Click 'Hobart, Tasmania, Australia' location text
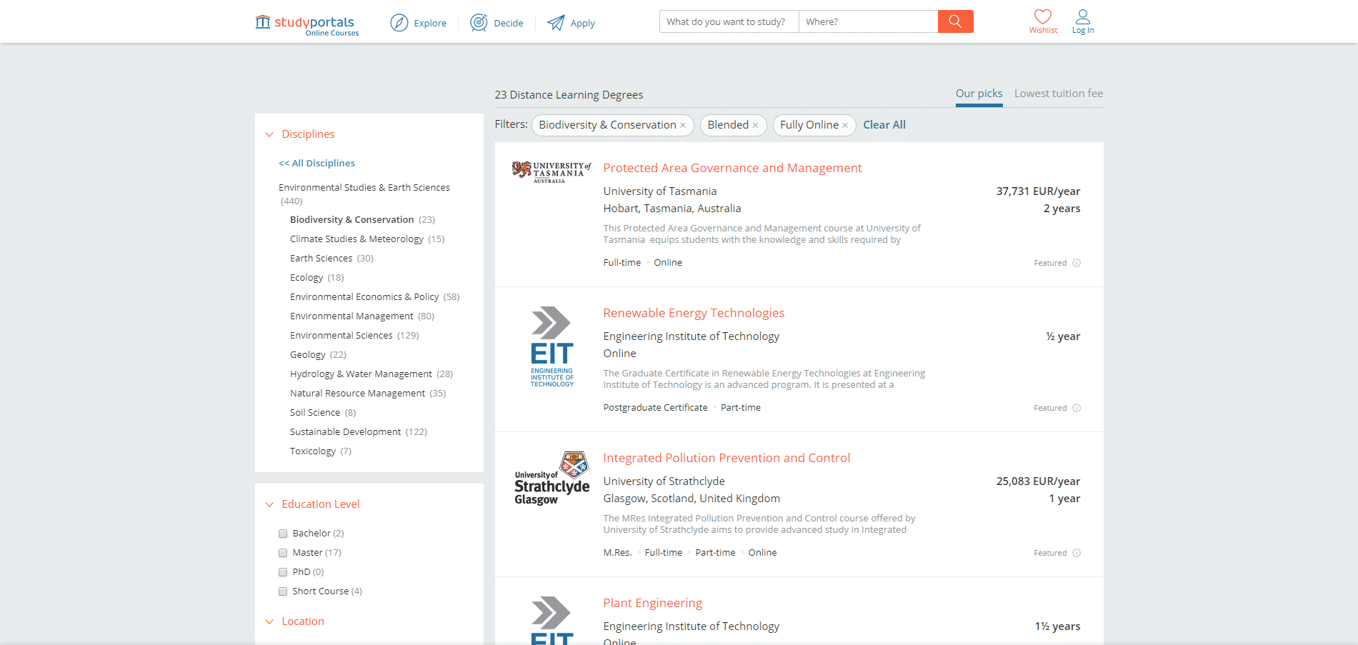 coord(672,209)
